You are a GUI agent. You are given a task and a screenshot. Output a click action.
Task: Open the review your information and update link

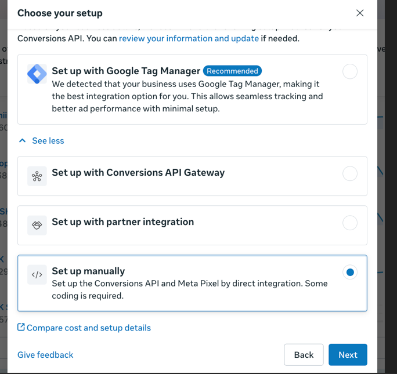[189, 38]
